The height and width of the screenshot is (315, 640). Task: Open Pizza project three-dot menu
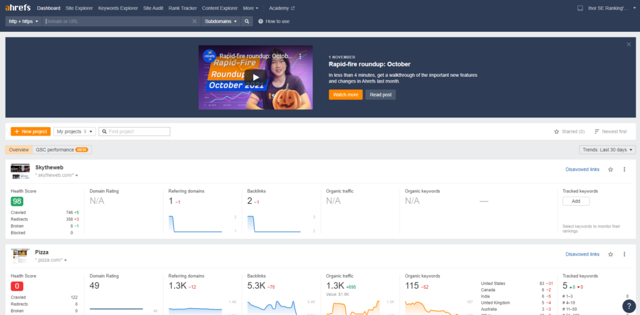[624, 254]
